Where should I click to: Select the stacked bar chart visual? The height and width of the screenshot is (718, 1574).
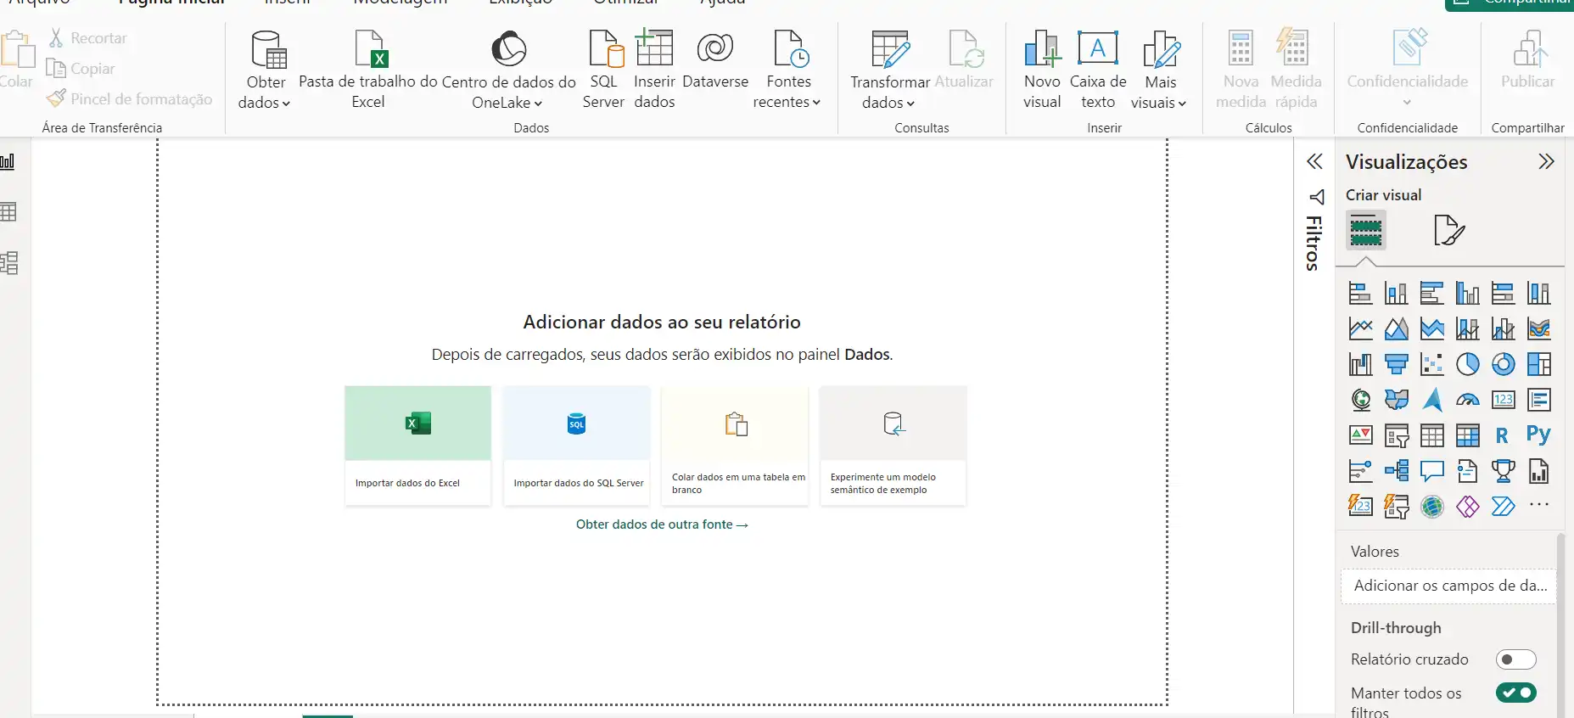(1360, 294)
